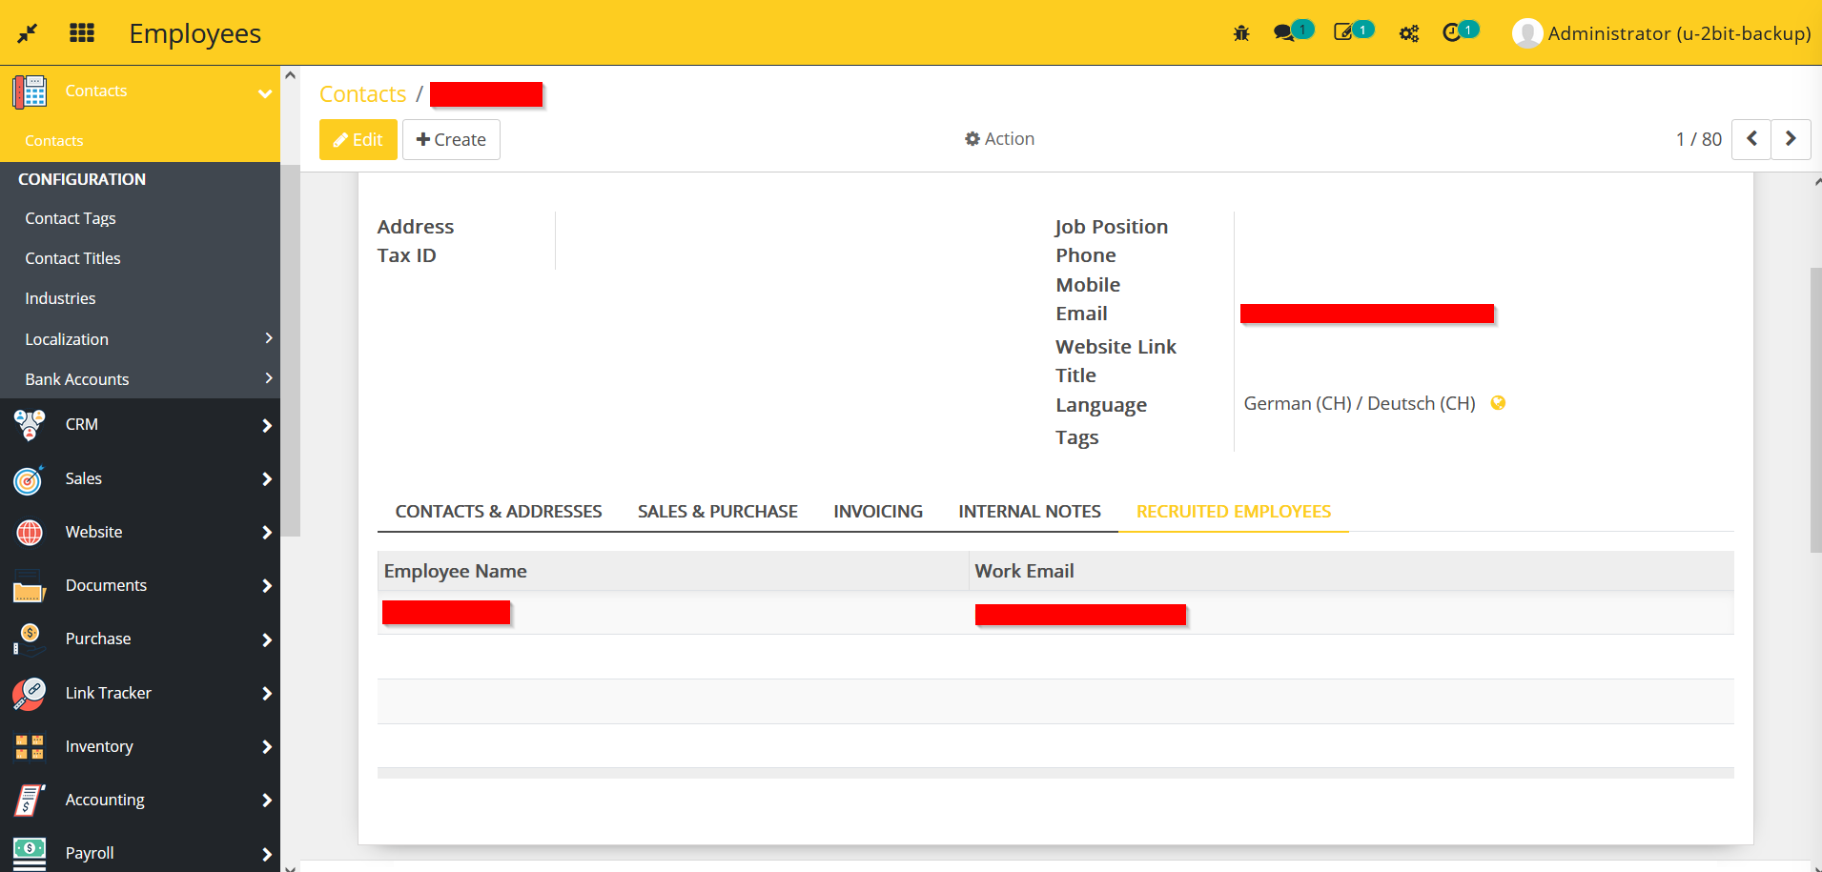Select the Sales app icon

coord(28,478)
